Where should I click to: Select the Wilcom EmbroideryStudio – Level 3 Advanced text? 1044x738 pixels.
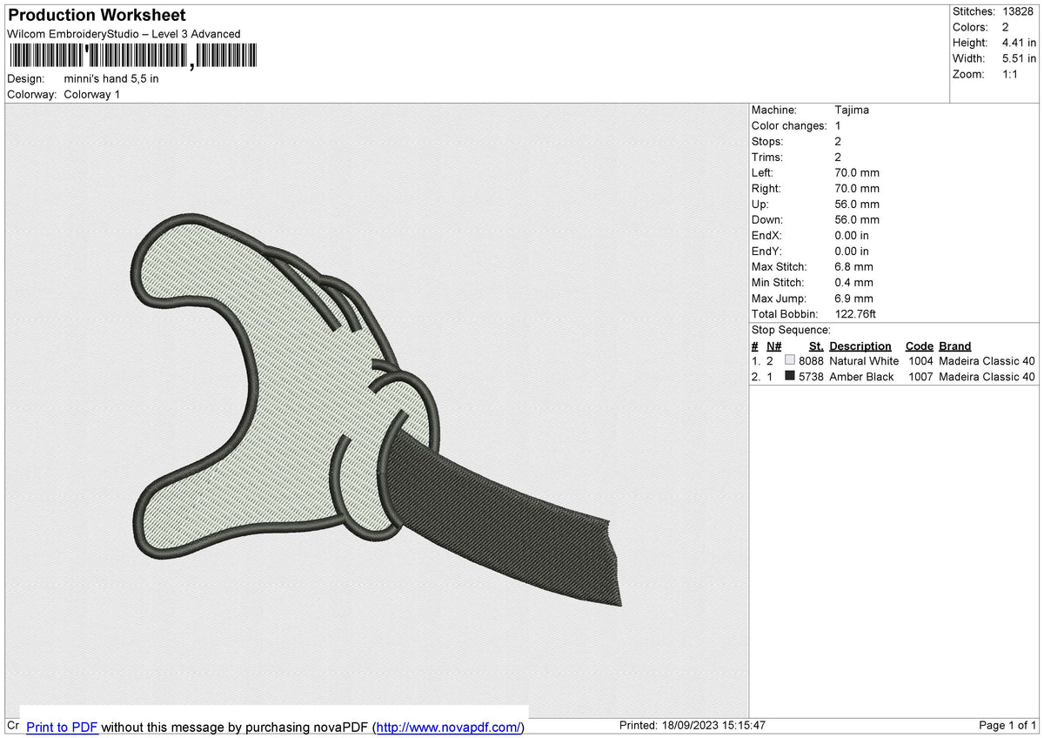click(124, 34)
